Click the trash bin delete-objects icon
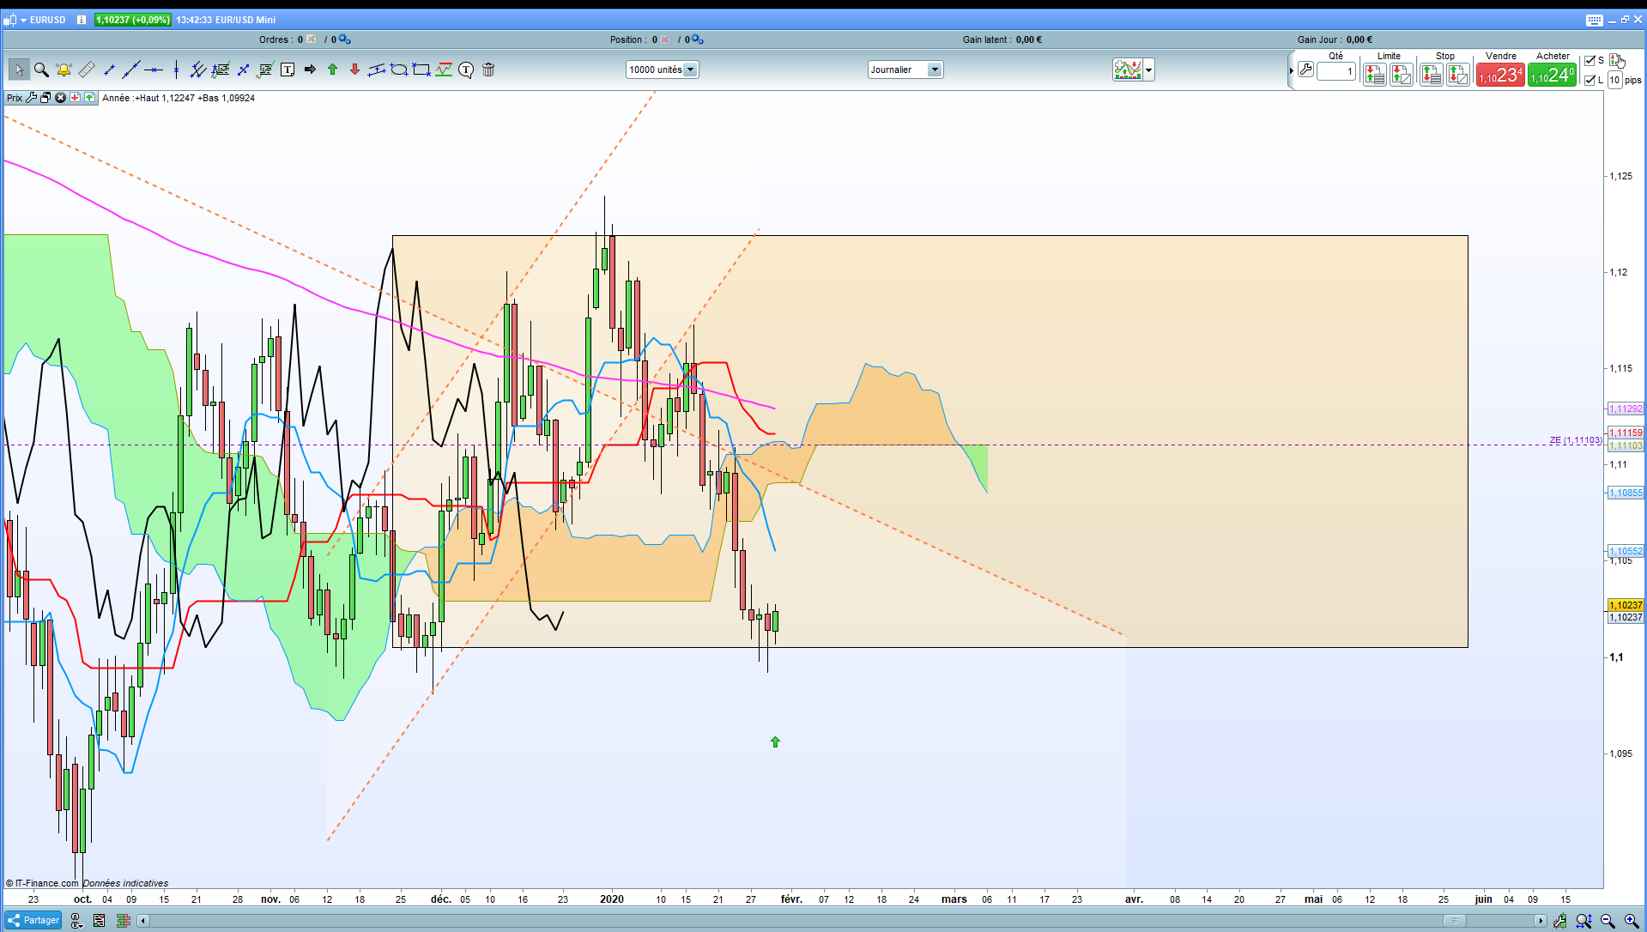 (x=488, y=70)
